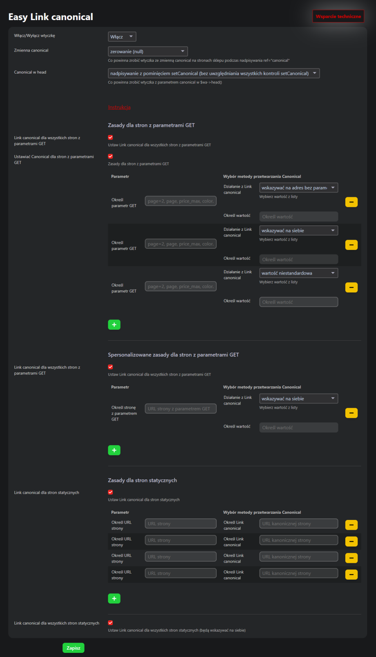Add a new personalized GET page rule
The image size is (376, 657).
[x=114, y=450]
